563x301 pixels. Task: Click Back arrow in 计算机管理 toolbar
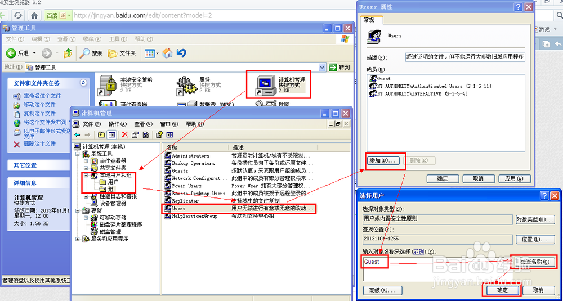pyautogui.click(x=77, y=135)
